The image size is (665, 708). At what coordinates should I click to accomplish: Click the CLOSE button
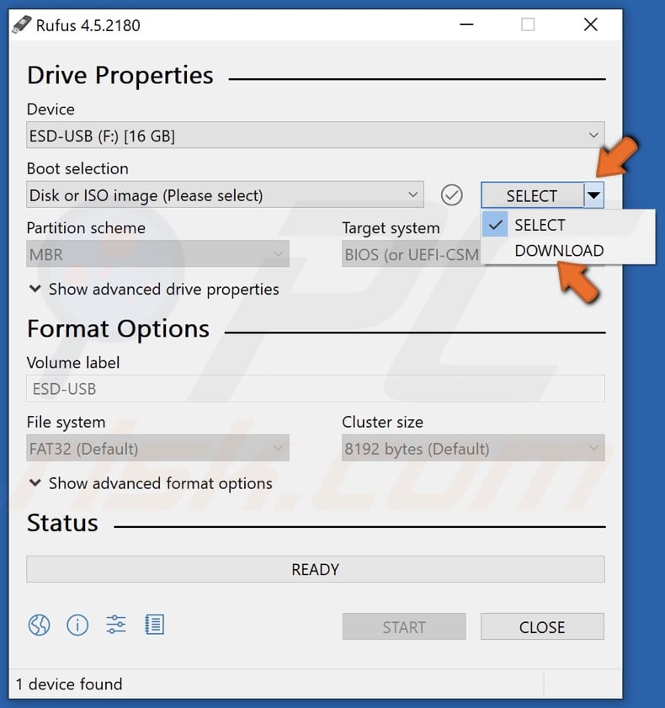pyautogui.click(x=542, y=626)
